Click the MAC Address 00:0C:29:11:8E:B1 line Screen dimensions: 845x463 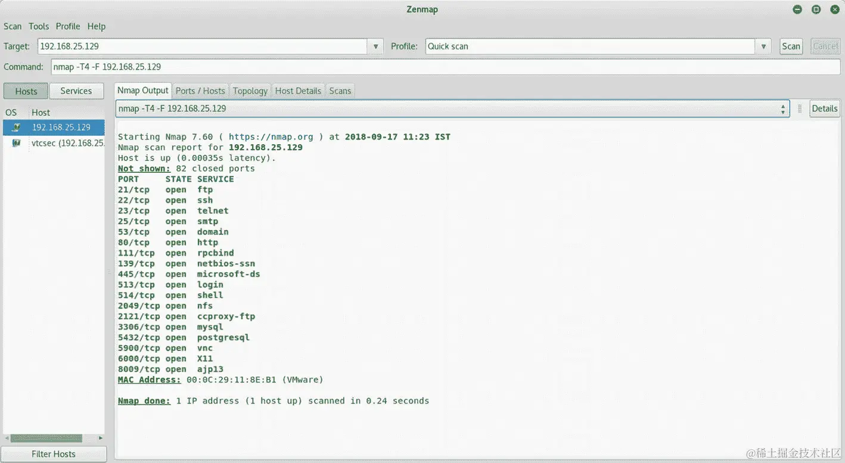[x=220, y=380]
